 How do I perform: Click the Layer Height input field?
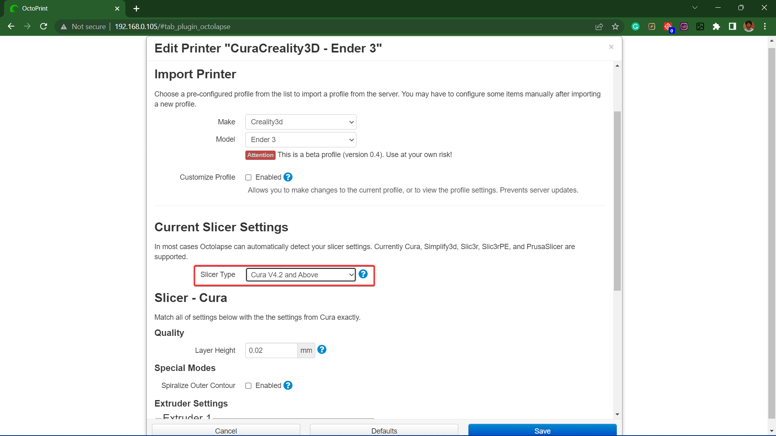pyautogui.click(x=271, y=350)
